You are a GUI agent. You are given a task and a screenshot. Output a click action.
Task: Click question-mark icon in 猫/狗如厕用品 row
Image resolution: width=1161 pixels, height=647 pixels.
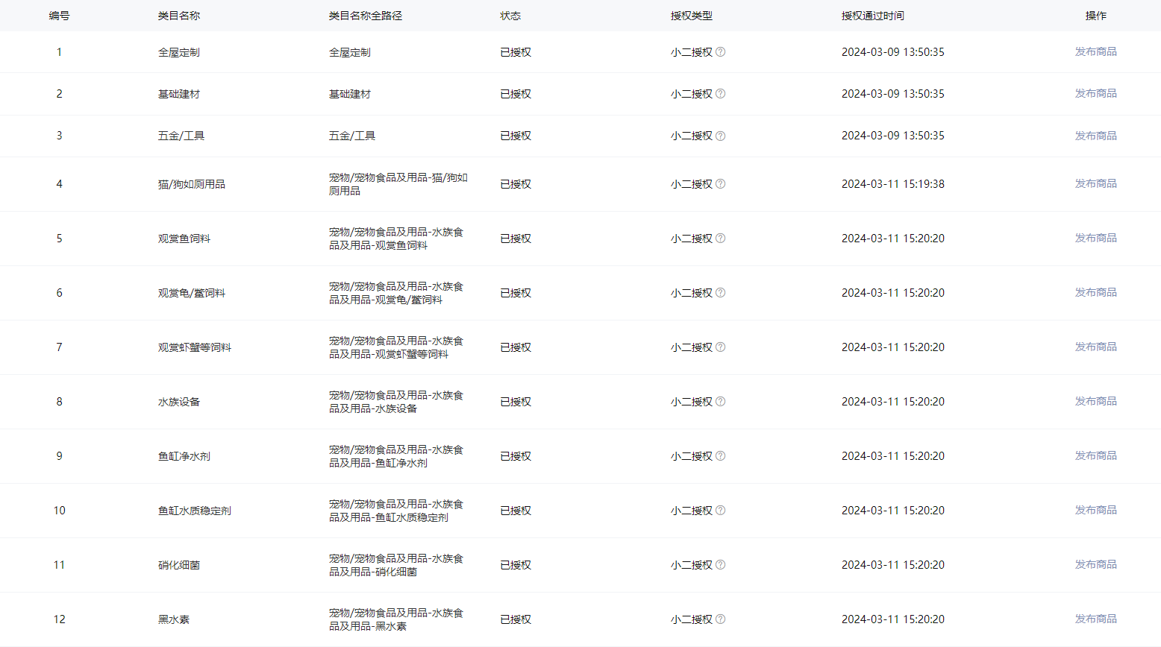720,184
